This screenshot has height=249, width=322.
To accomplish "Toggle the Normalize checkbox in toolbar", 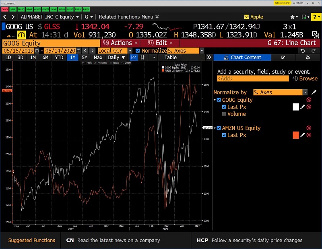I will click(x=138, y=51).
